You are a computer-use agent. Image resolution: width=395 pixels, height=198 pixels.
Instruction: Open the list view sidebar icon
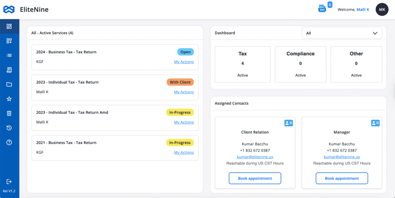[x=9, y=55]
